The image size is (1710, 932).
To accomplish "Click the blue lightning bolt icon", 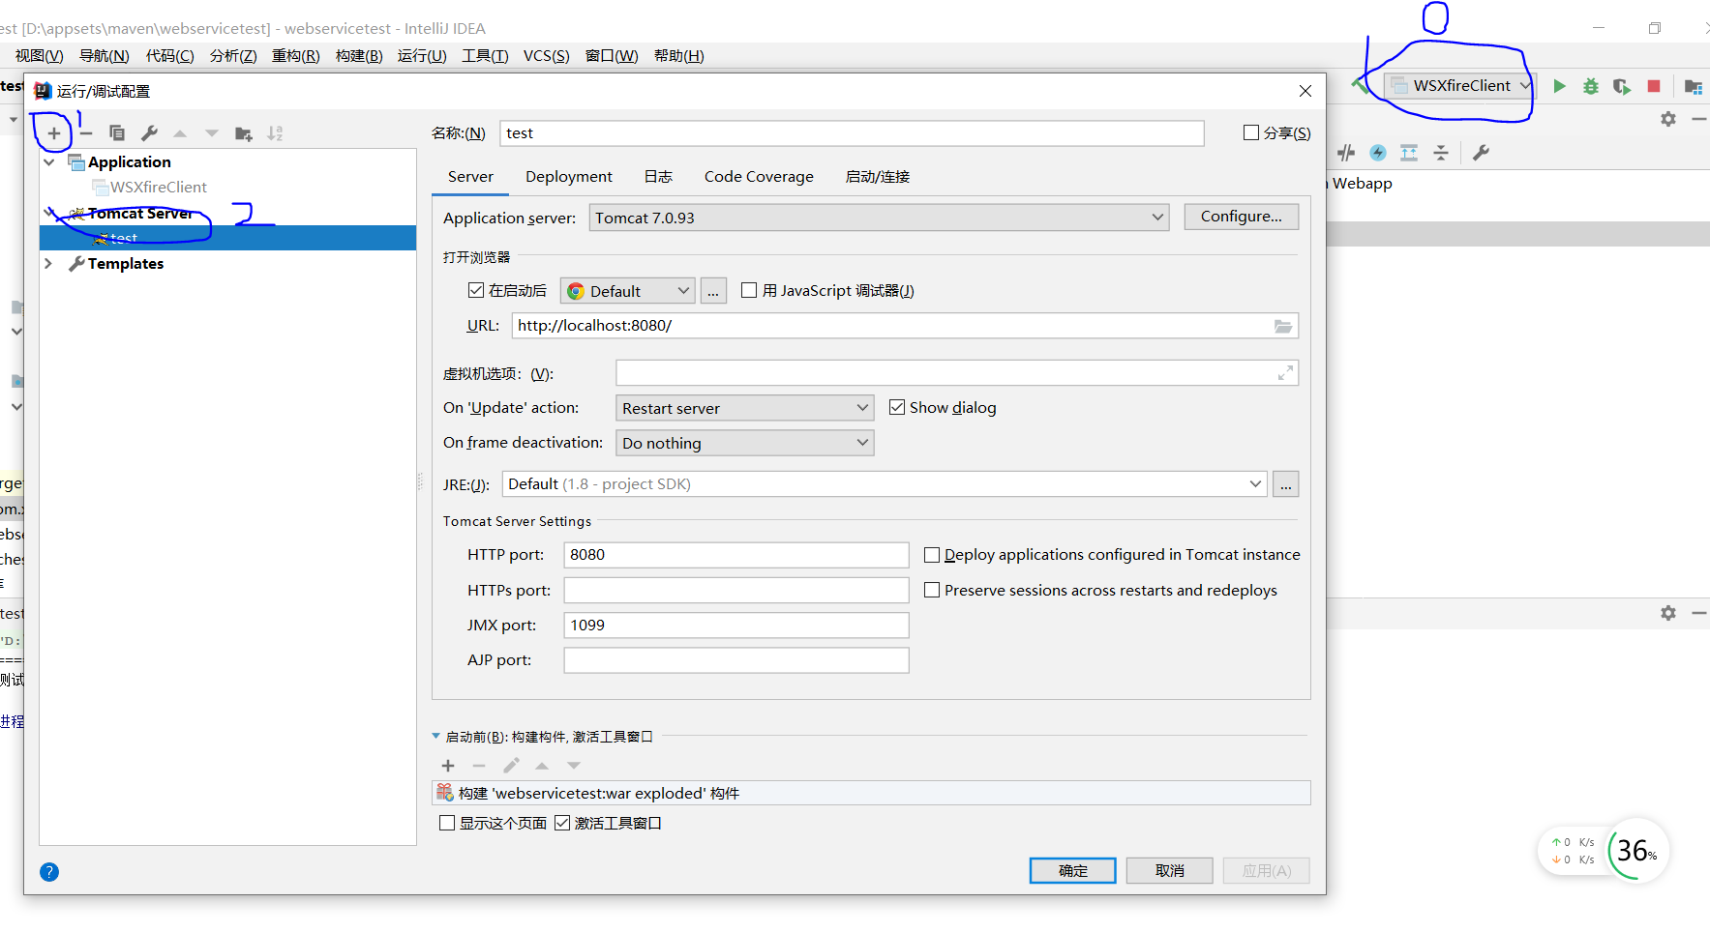I will 1378,153.
